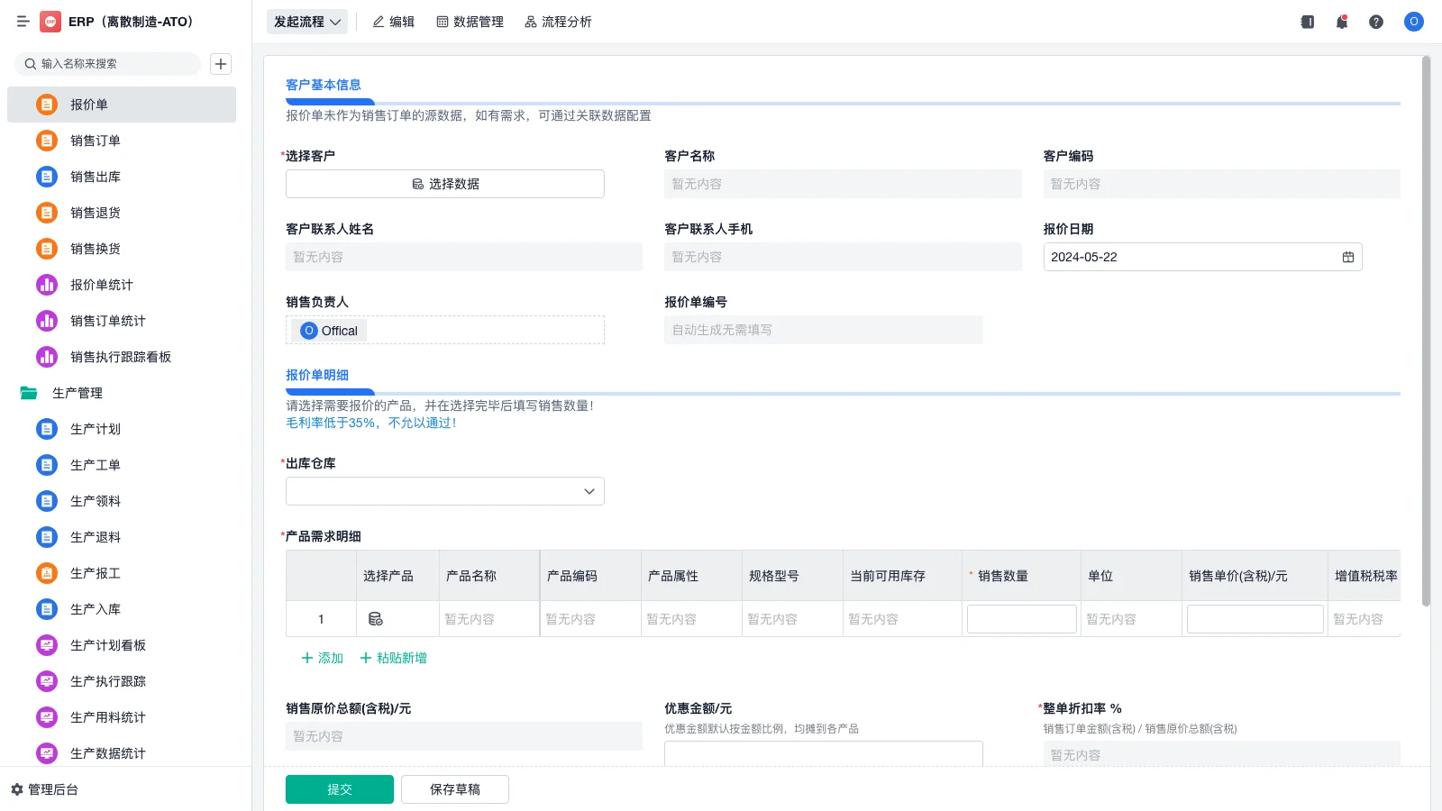Image resolution: width=1442 pixels, height=811 pixels.
Task: Click select product icon in row 1
Action: pos(376,619)
